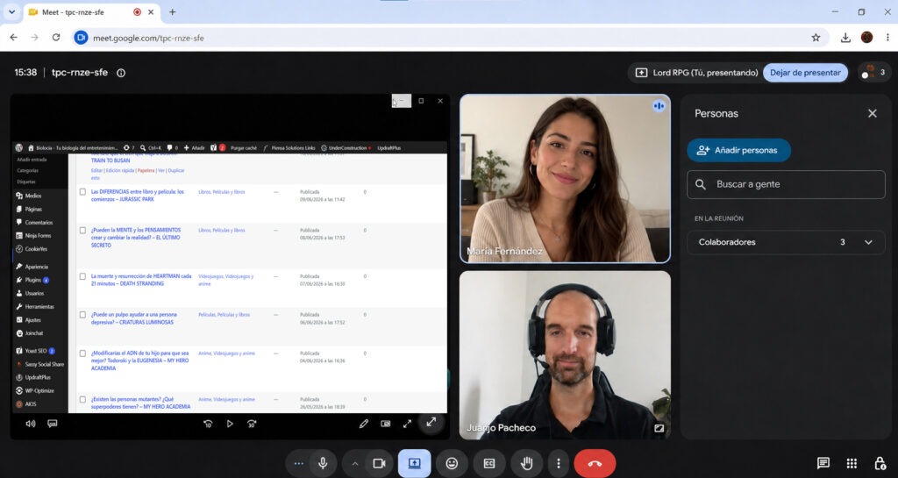Screen dimensions: 898x478
Task: Show meeting details info icon
Action: point(121,73)
